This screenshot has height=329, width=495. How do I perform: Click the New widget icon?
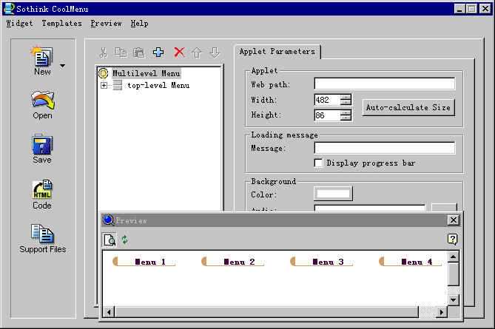pyautogui.click(x=42, y=60)
